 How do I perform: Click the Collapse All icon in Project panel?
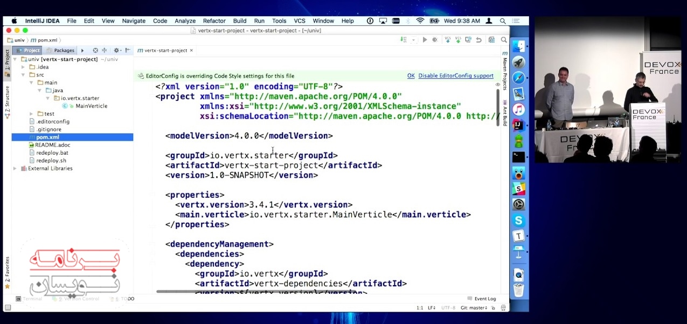(x=105, y=50)
